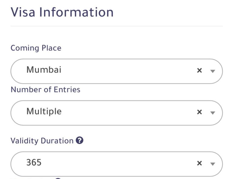
Task: Select the Multiple text in entries field
Action: point(44,111)
